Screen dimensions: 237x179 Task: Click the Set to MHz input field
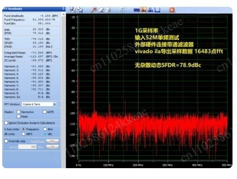click(x=28, y=146)
